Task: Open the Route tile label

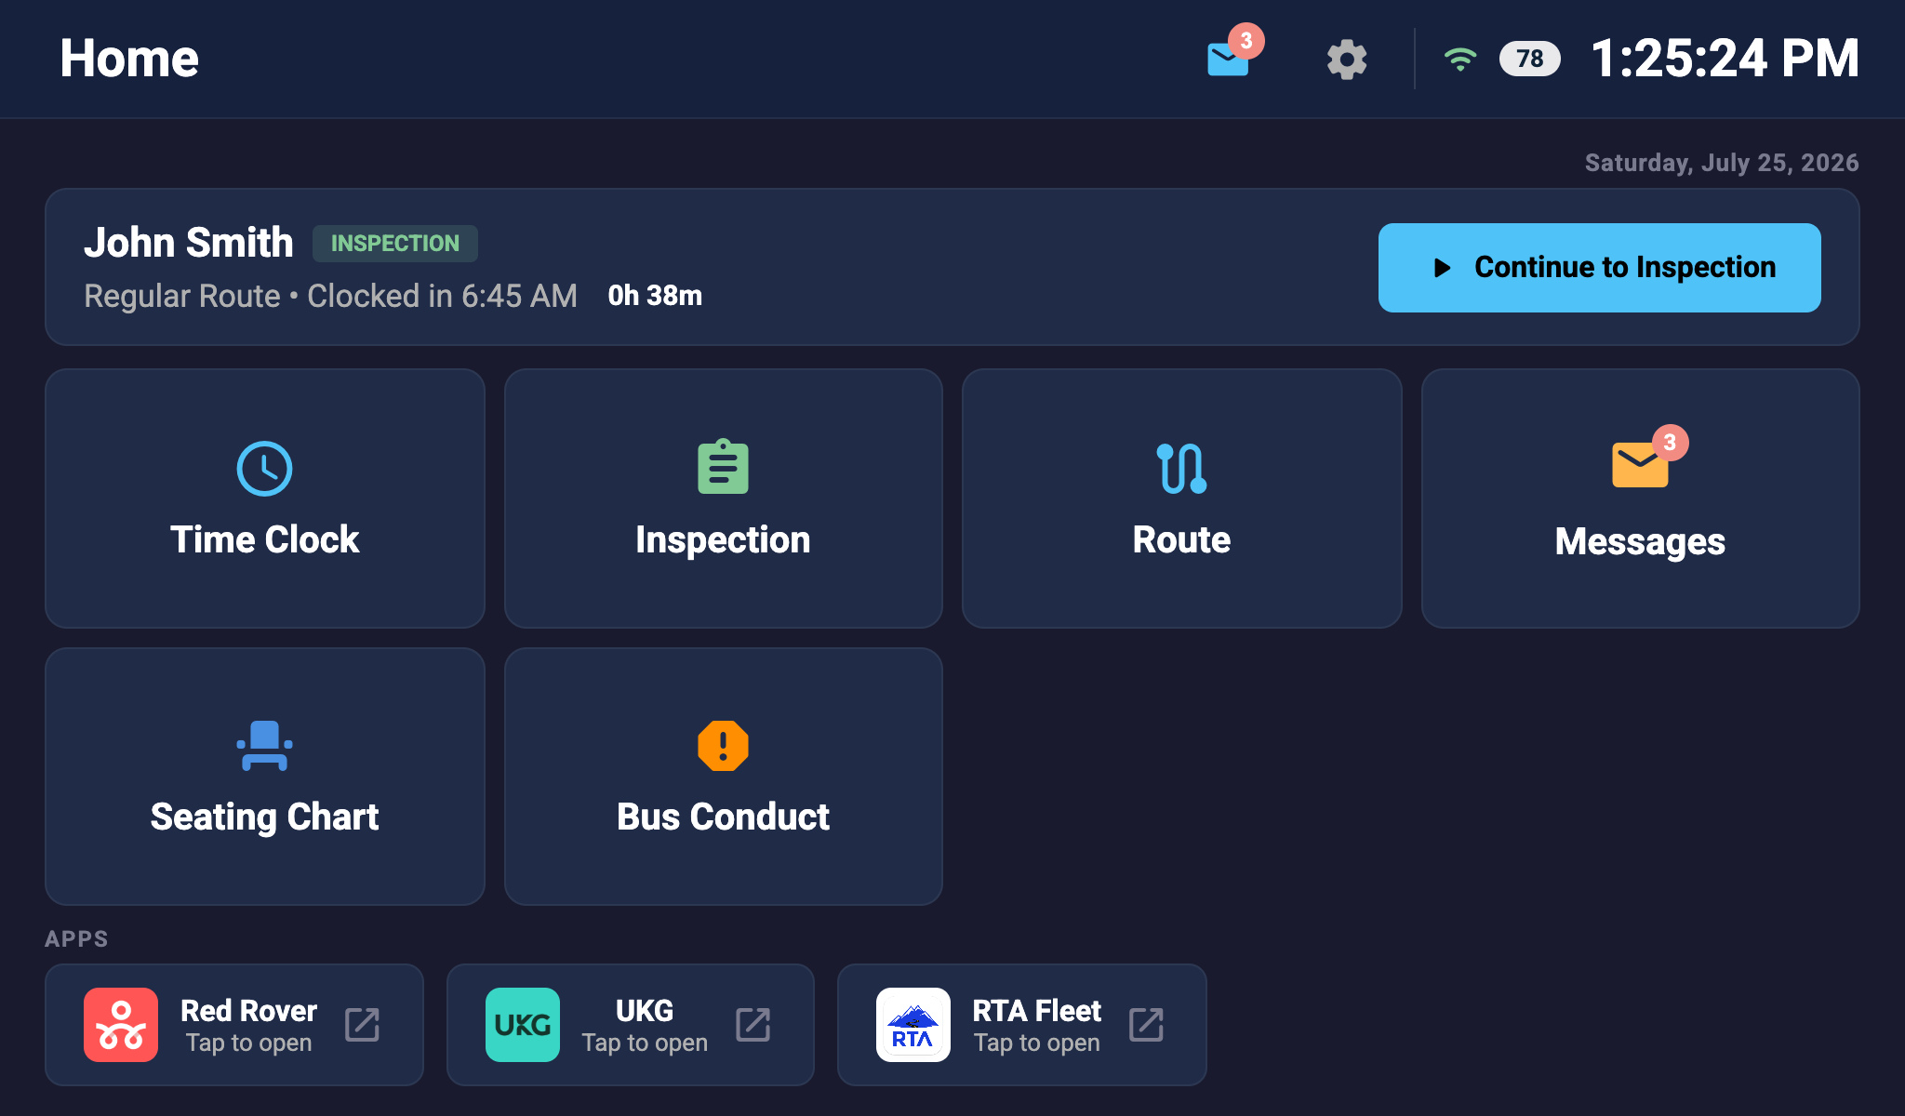Action: coord(1181,539)
